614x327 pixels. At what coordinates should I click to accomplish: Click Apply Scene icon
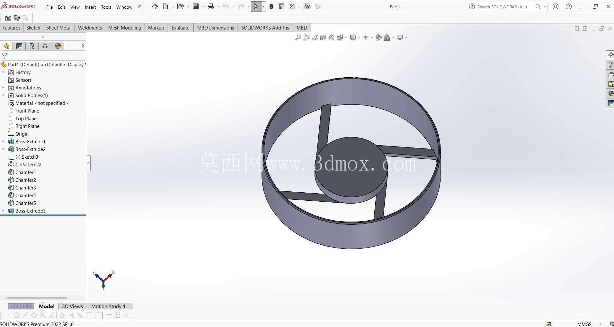[x=387, y=38]
